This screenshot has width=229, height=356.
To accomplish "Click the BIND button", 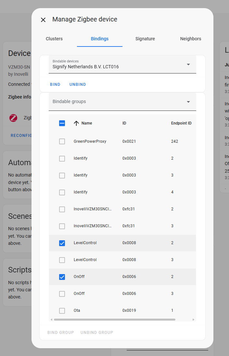I will (55, 85).
